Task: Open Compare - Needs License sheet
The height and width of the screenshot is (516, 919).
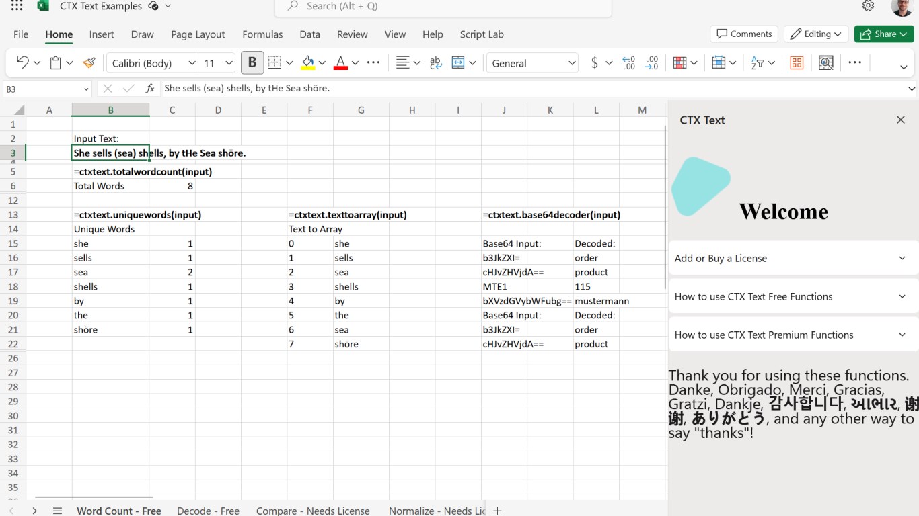Action: [x=313, y=511]
